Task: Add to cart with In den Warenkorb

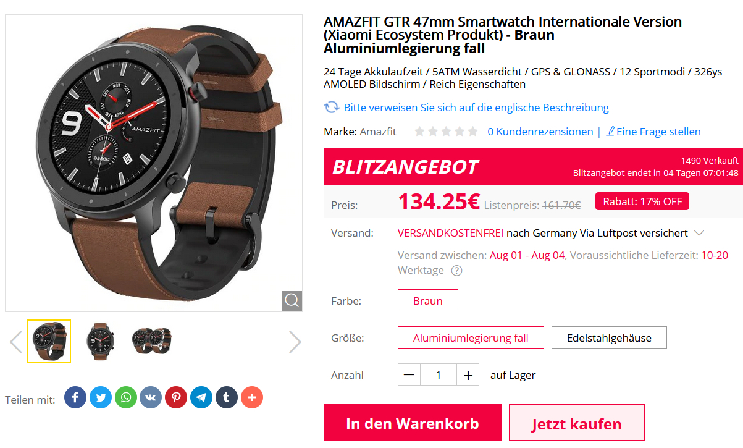Action: tap(413, 423)
